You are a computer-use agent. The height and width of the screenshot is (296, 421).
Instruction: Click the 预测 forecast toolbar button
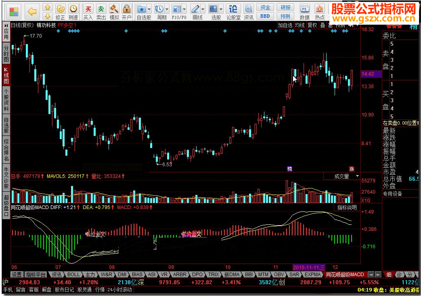click(285, 16)
